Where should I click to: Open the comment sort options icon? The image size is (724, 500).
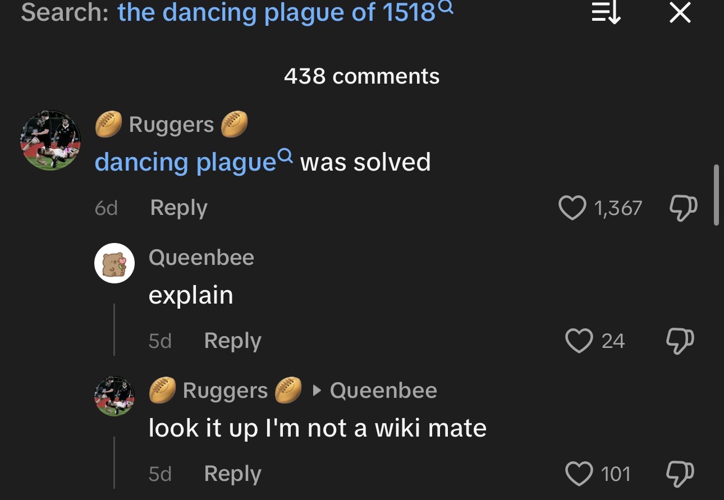[606, 13]
